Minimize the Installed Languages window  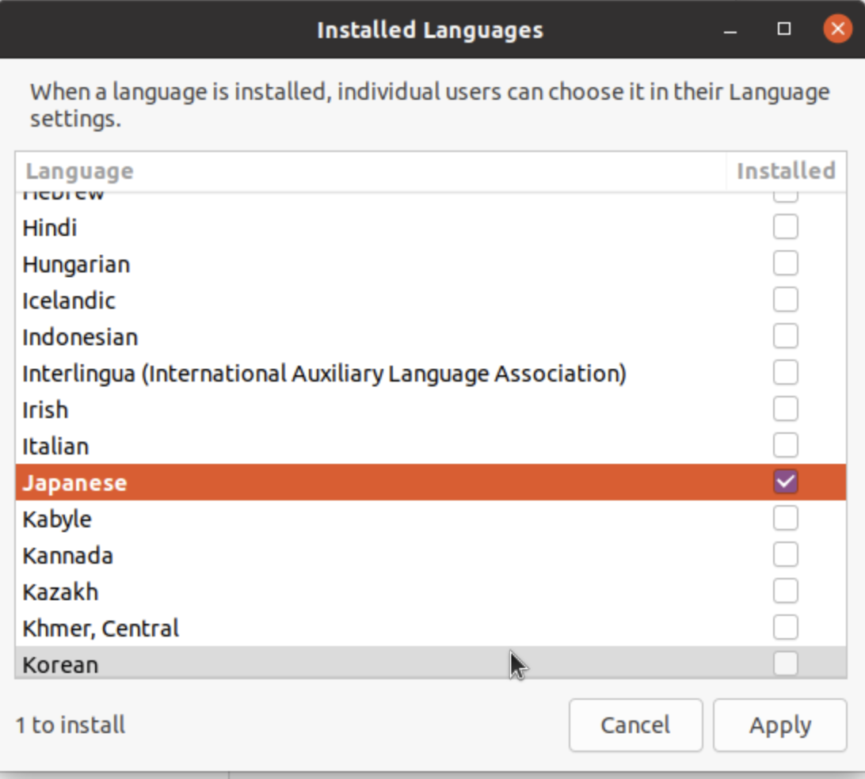(x=730, y=30)
